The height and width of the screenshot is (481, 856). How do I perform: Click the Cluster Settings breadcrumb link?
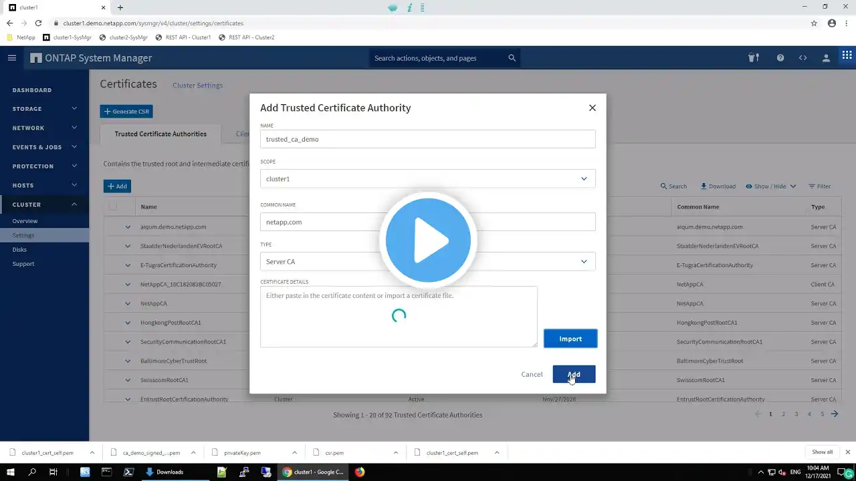click(x=197, y=86)
